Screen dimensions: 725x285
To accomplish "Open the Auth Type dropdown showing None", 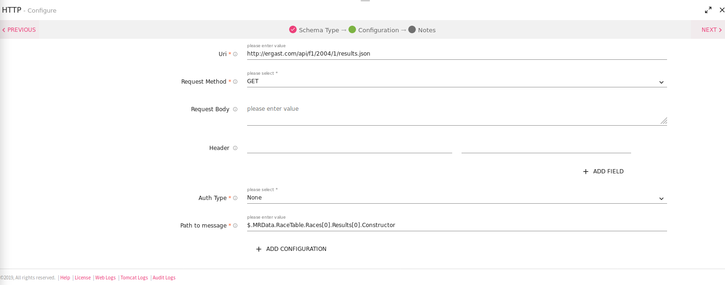I will [x=456, y=198].
